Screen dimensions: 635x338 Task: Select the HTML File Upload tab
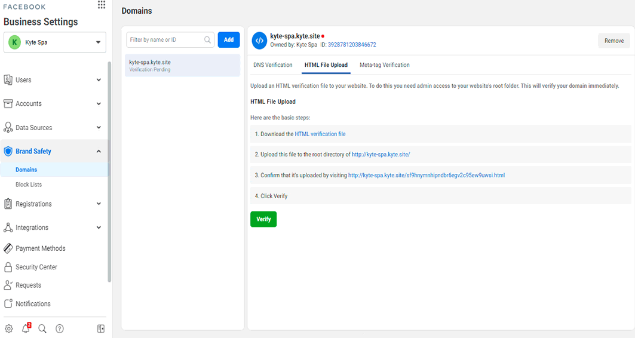(x=326, y=64)
